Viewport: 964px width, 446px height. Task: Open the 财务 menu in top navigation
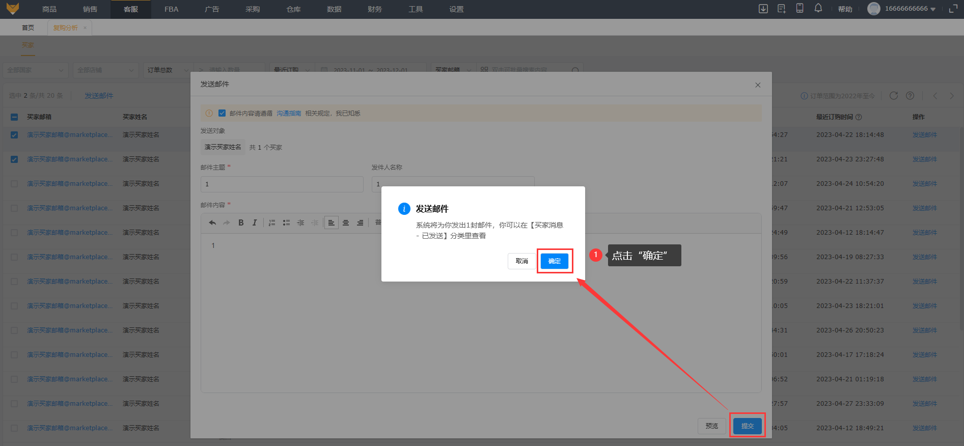pos(375,9)
